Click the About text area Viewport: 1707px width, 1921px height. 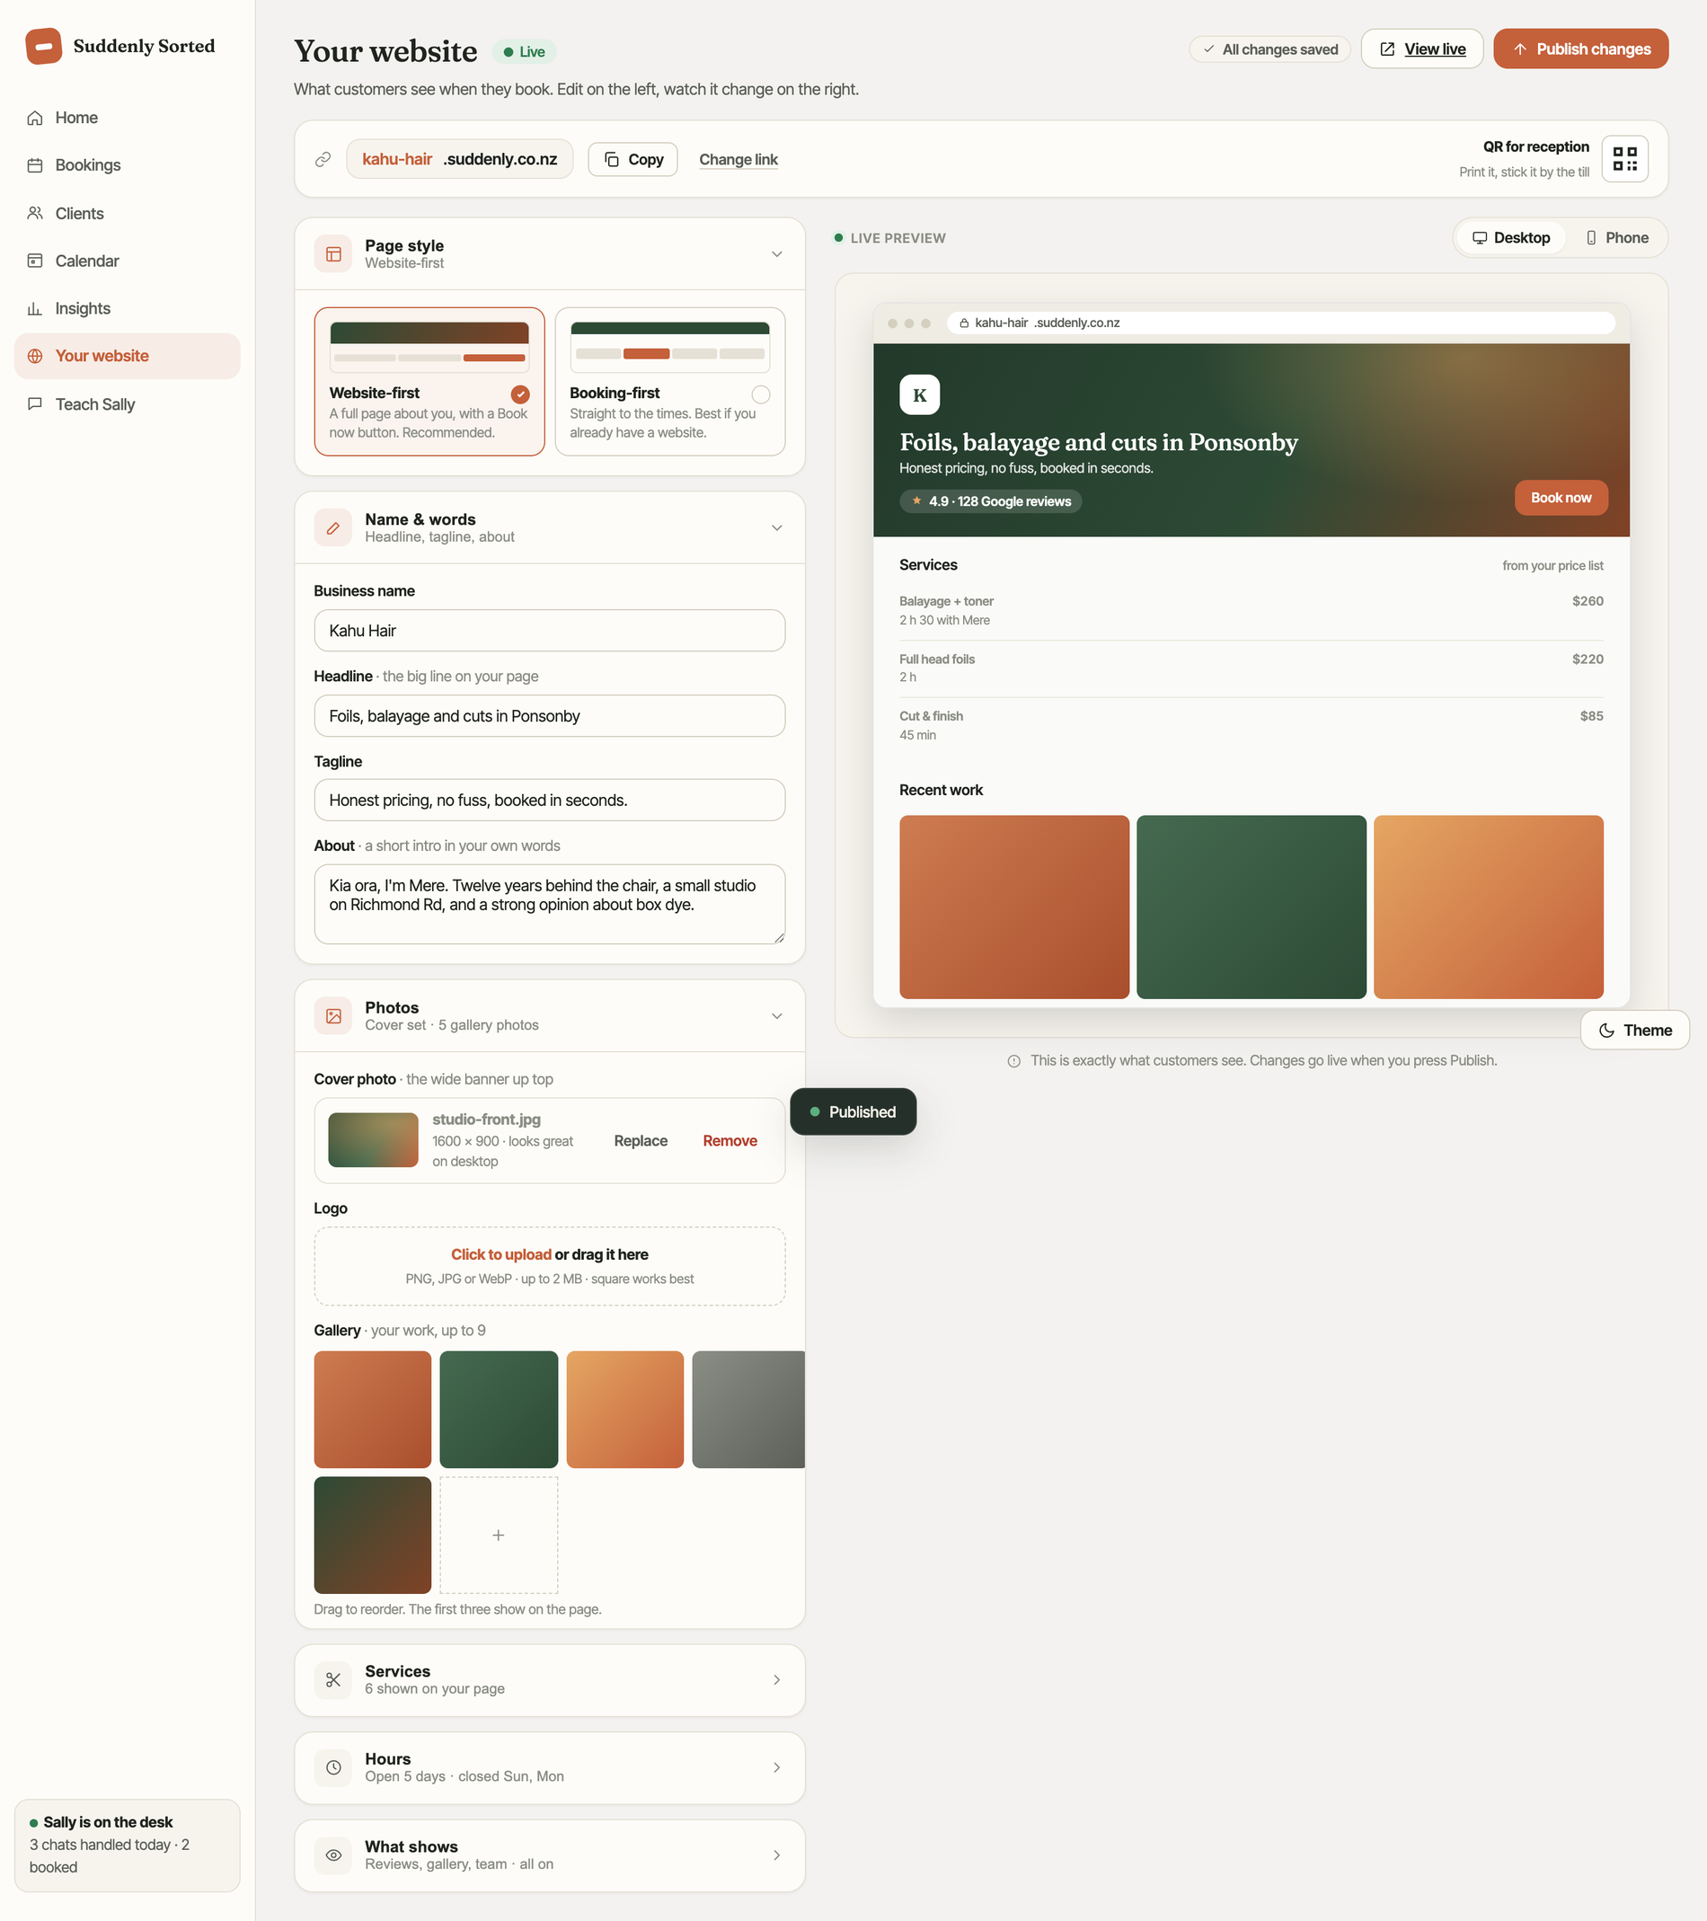click(549, 904)
